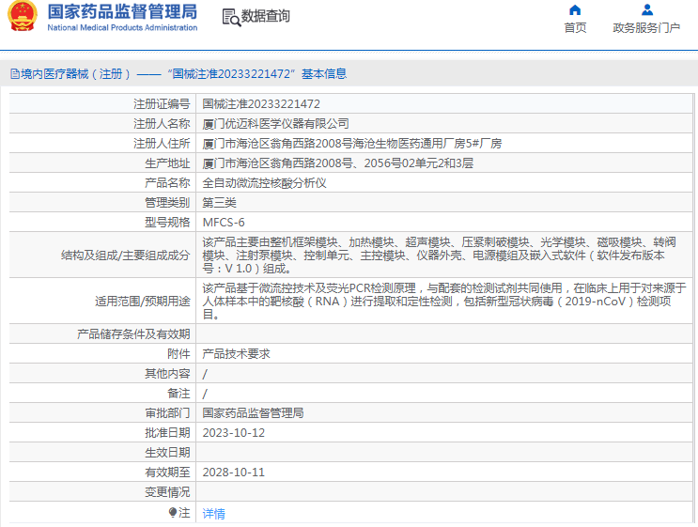The image size is (698, 527).
Task: Click 审批部门 value 国家药品监督管理局
Action: tap(253, 413)
